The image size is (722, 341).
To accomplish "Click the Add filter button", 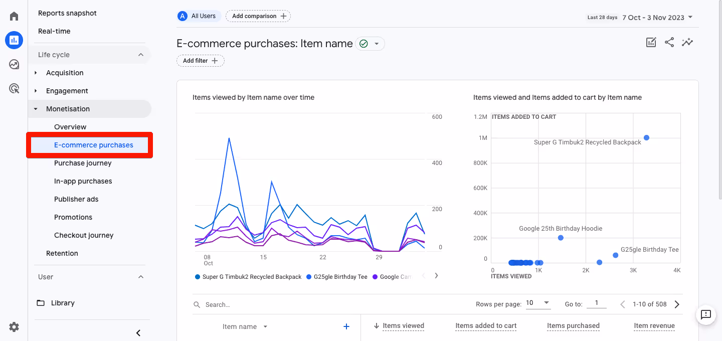I will [x=200, y=61].
